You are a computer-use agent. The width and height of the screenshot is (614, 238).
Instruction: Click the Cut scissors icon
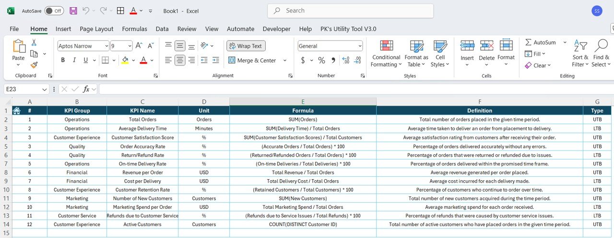(34, 43)
